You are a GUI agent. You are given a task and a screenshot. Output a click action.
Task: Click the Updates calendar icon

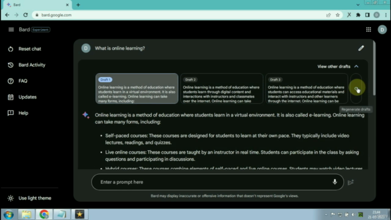pyautogui.click(x=10, y=97)
